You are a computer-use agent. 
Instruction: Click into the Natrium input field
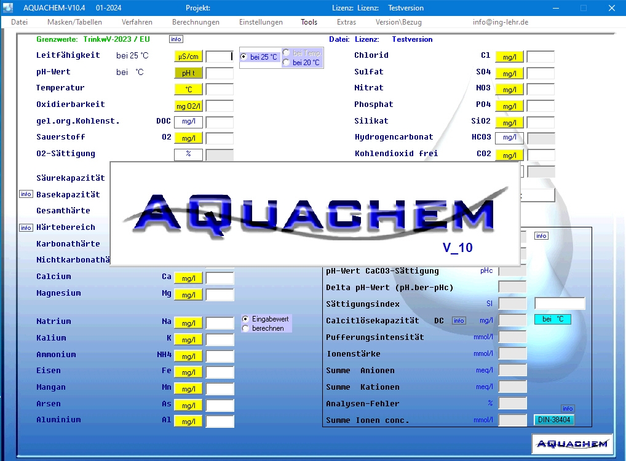point(220,323)
